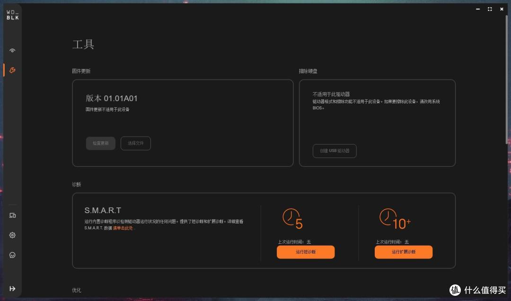Open the device selection icon in sidebar
Viewport: 511px width, 301px height.
(12, 215)
